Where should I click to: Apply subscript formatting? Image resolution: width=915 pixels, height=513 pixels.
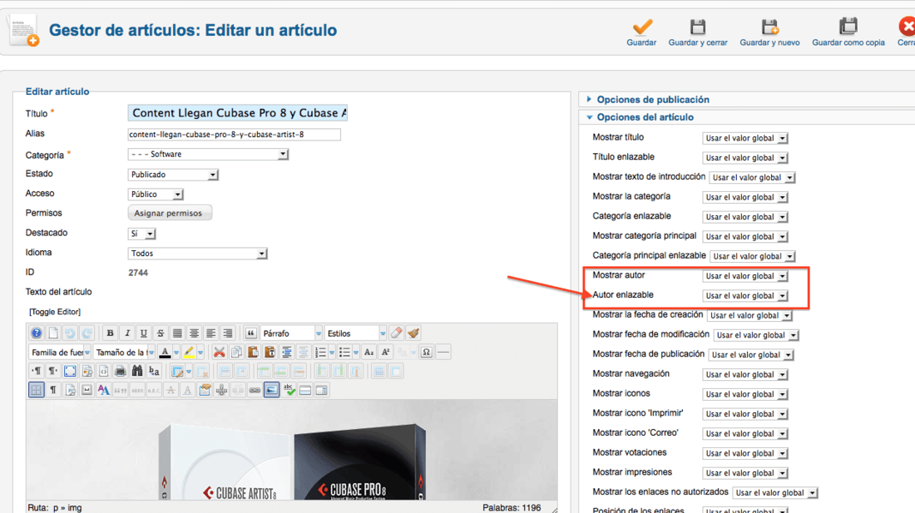click(x=368, y=352)
